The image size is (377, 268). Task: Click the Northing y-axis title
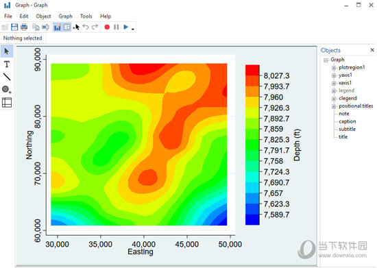point(29,145)
